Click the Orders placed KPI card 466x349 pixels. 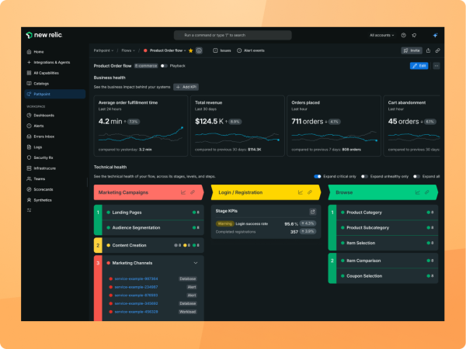tap(334, 126)
